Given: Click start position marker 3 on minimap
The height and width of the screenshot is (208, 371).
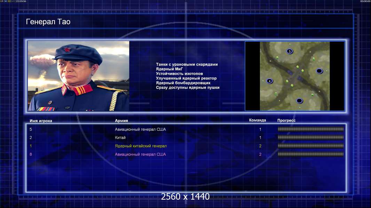Looking at the screenshot, I should (289, 51).
